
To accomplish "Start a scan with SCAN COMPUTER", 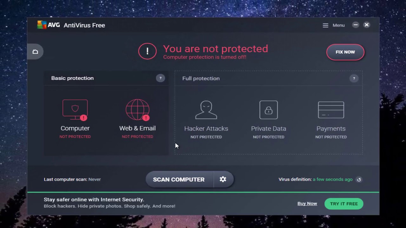I will pos(179,179).
